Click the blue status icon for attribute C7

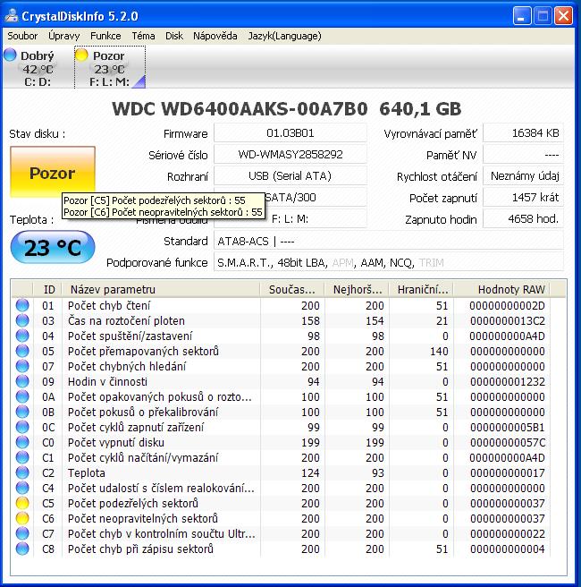tap(22, 533)
